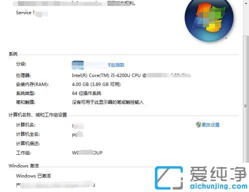Click the 分级 label
249x192 pixels.
21,64
